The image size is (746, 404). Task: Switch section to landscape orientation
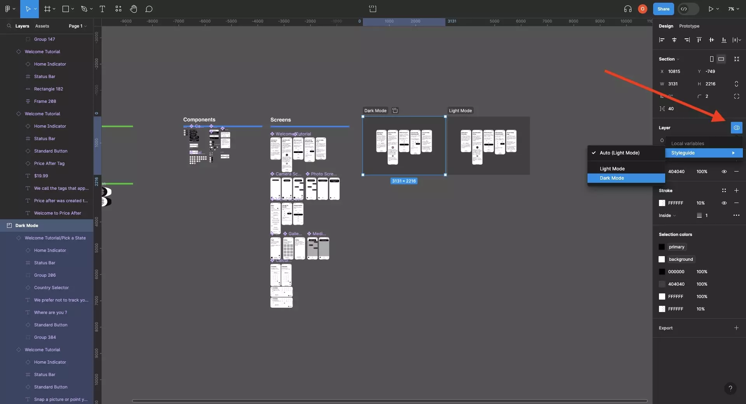click(x=721, y=59)
